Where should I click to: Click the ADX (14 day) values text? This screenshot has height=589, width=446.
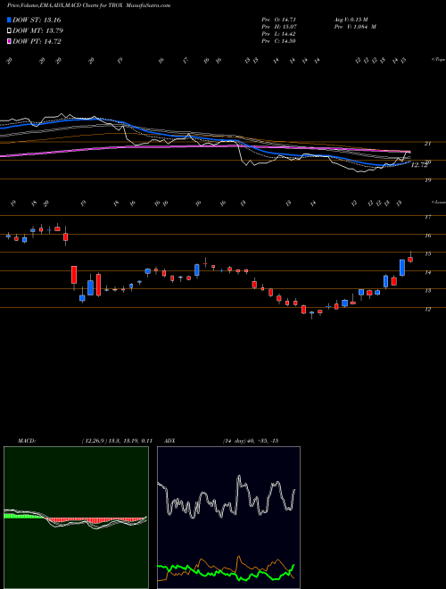tap(250, 441)
